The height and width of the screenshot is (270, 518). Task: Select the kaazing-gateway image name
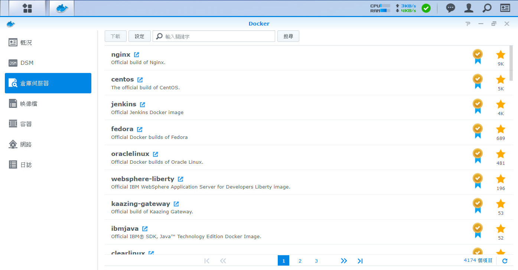coord(141,204)
